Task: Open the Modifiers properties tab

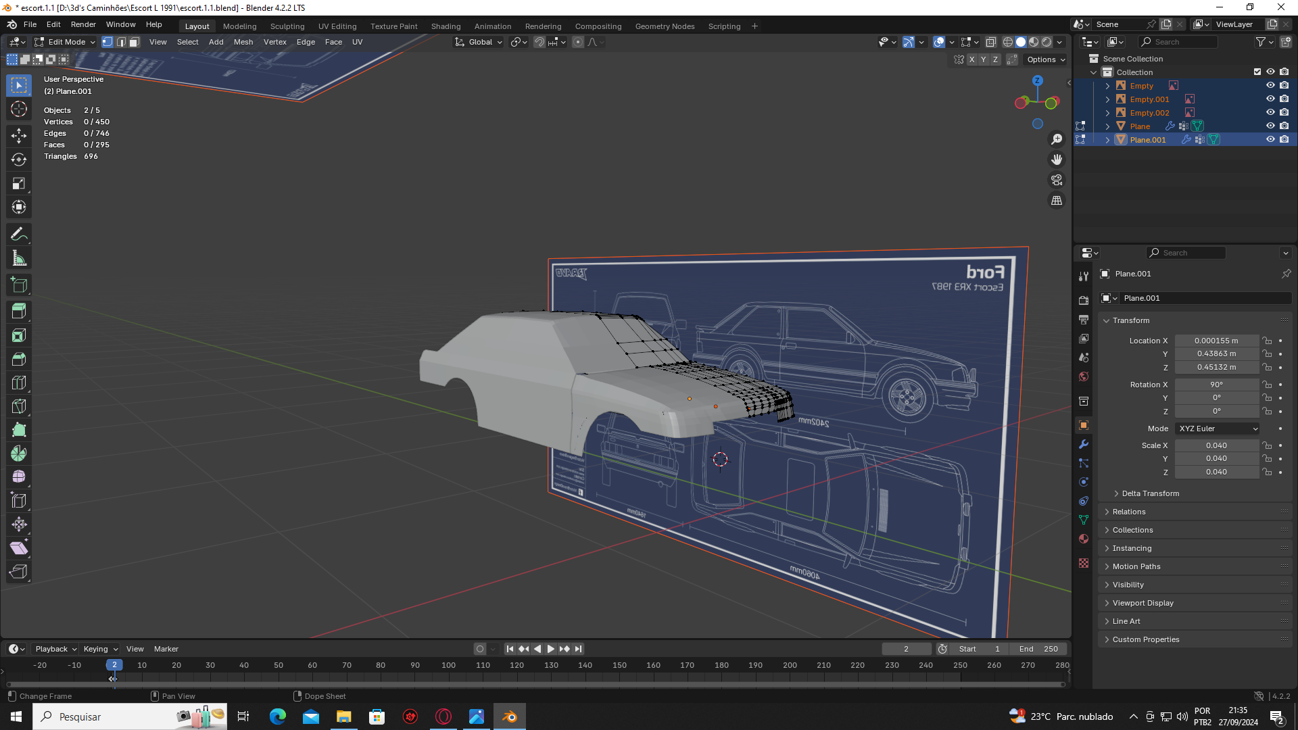Action: [1084, 444]
